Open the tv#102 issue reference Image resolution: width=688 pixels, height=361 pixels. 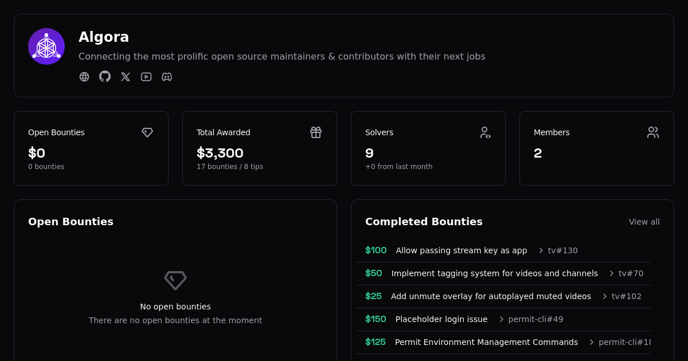tap(626, 296)
